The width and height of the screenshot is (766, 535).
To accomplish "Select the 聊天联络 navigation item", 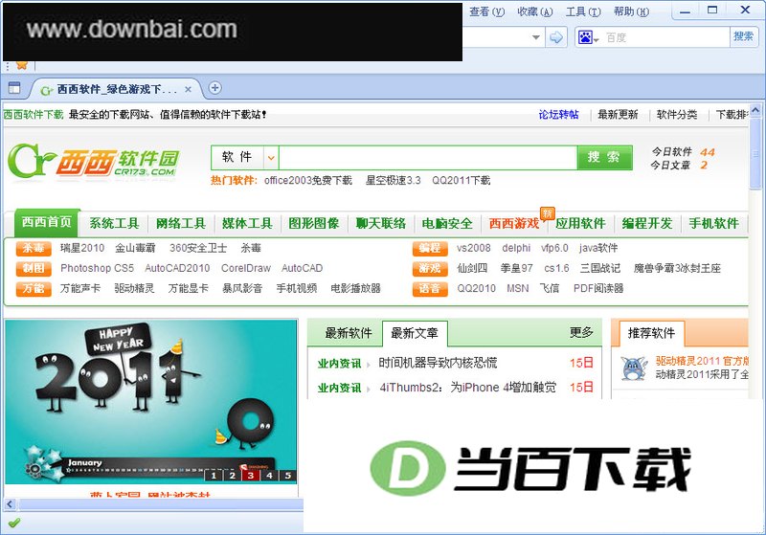I will click(380, 224).
